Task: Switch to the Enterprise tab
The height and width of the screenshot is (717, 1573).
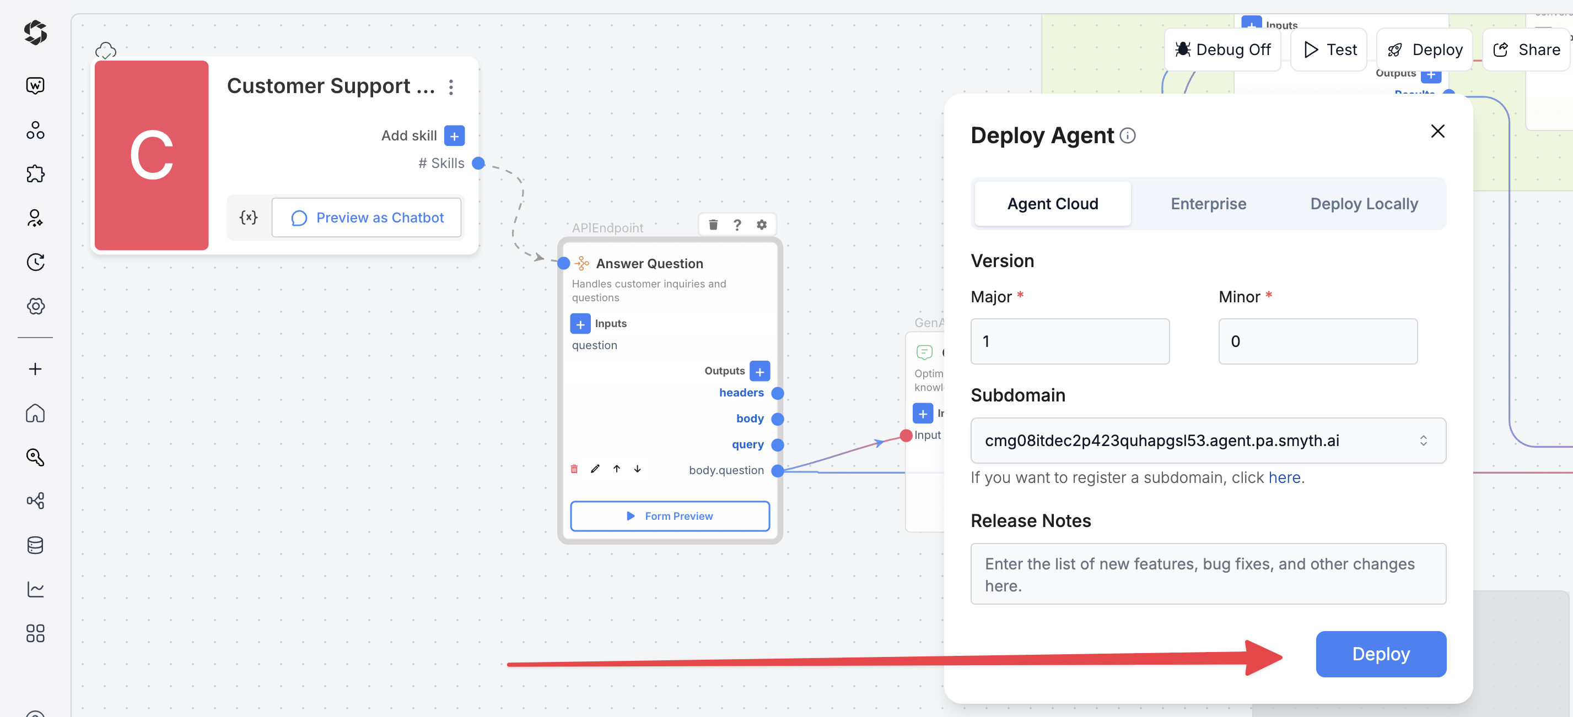Action: (x=1208, y=204)
